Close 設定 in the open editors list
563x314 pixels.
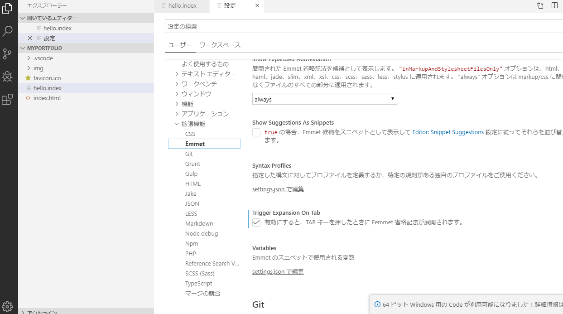(30, 38)
